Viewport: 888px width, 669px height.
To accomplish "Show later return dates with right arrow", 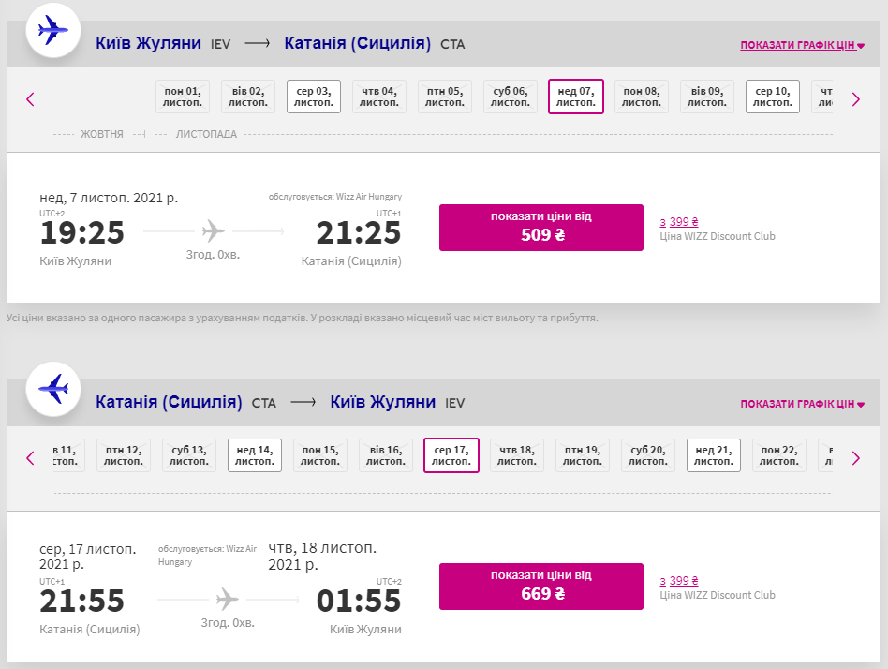I will point(855,457).
